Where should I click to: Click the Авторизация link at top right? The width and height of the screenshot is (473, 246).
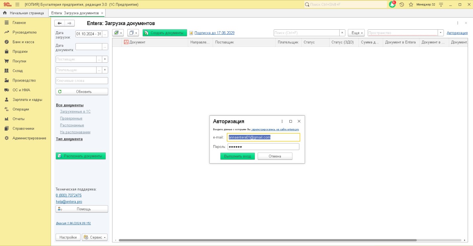point(457,33)
